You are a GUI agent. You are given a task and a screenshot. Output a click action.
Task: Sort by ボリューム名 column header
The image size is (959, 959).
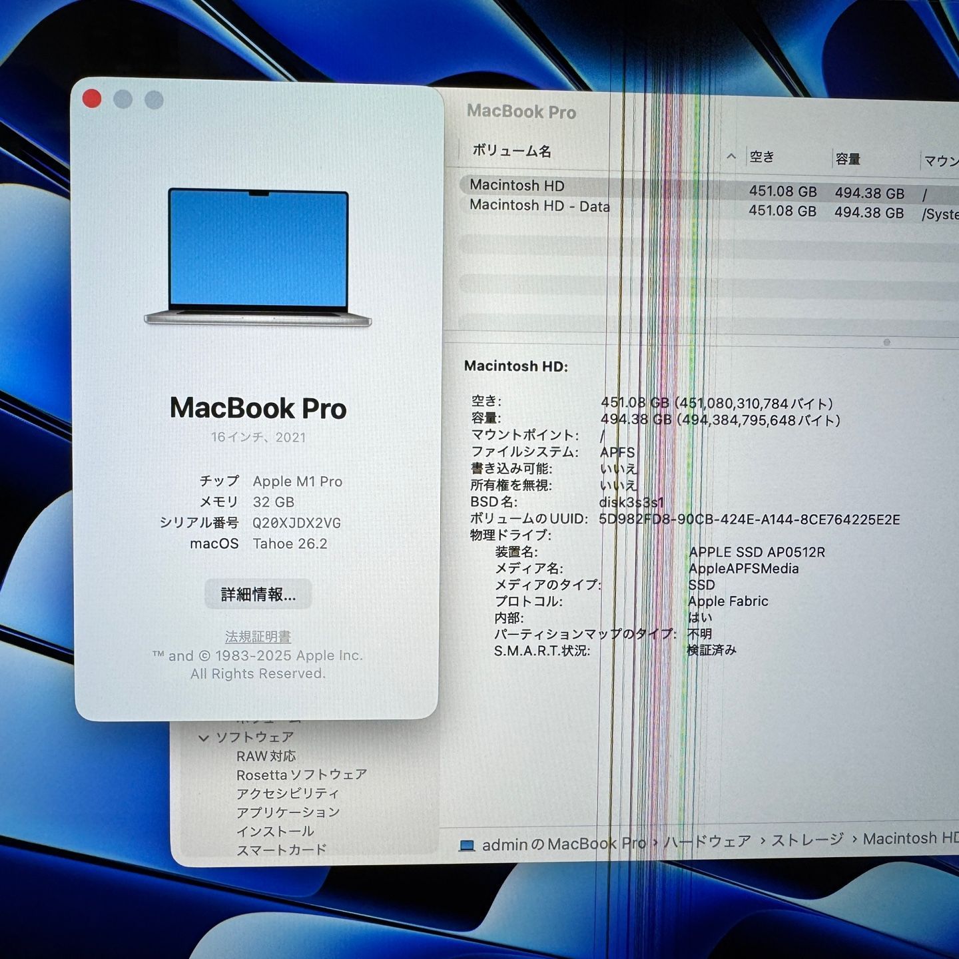point(511,151)
